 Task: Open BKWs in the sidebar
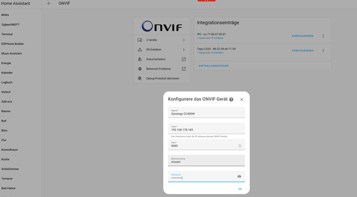coord(5,15)
